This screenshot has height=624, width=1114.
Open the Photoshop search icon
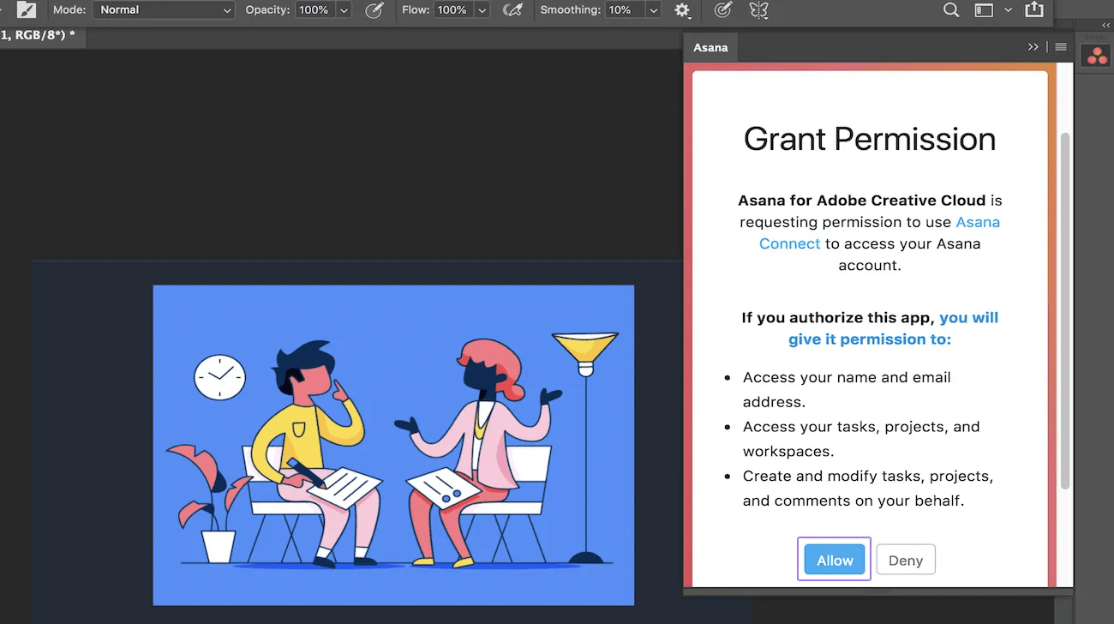point(950,10)
